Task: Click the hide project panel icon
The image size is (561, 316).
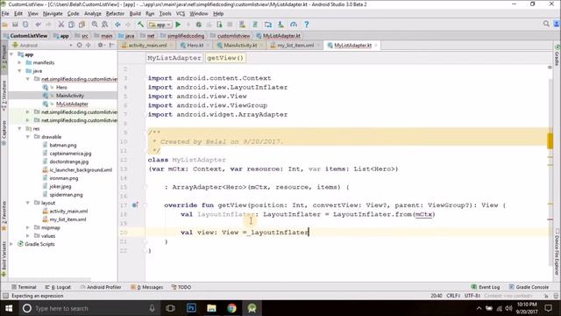Action: coord(111,45)
